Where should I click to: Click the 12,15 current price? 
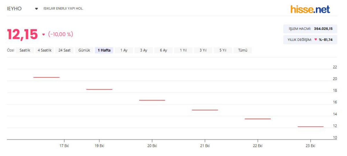pyautogui.click(x=23, y=35)
